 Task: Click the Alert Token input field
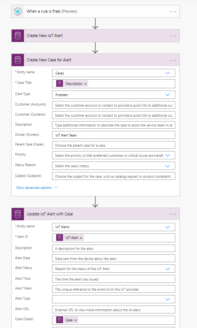113,289
